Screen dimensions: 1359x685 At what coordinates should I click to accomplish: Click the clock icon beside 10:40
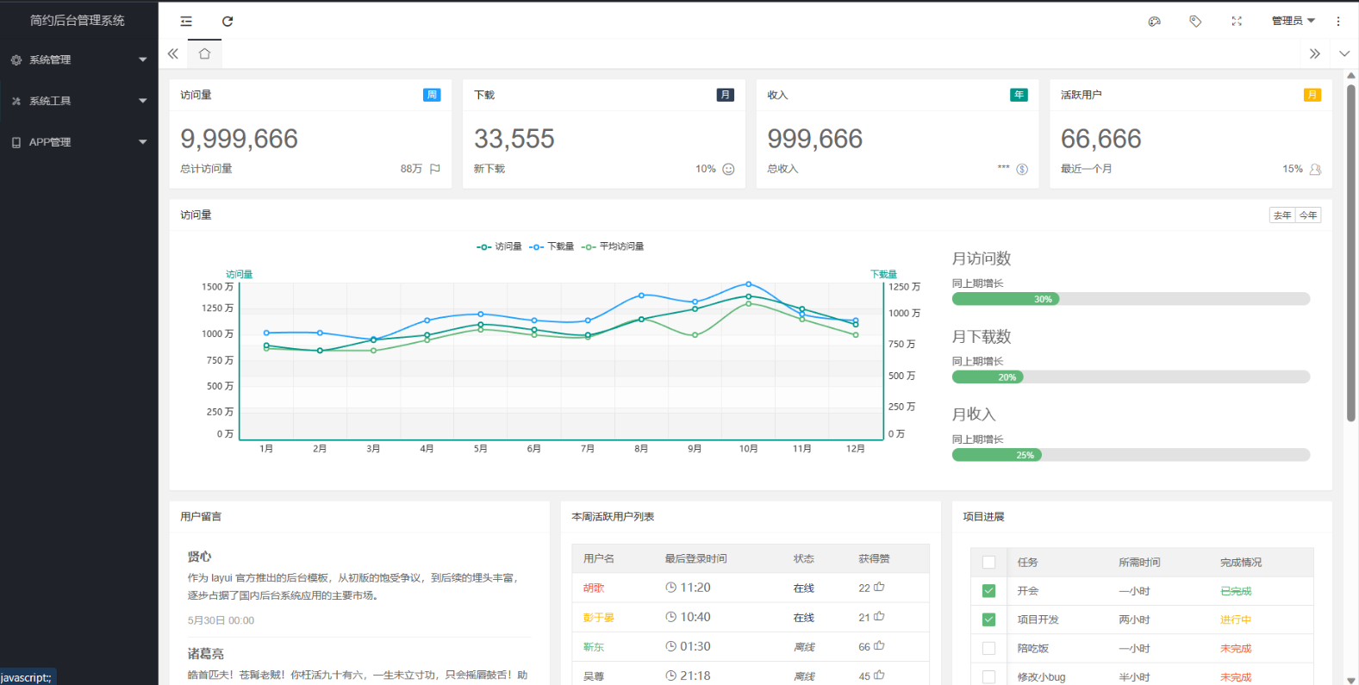click(x=670, y=617)
